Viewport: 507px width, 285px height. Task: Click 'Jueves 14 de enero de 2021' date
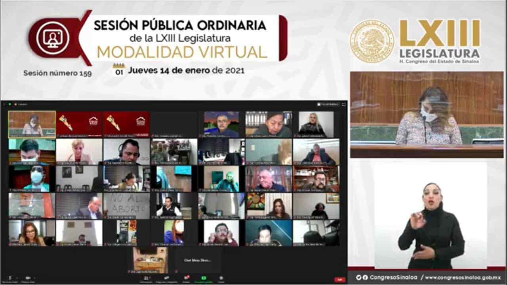click(x=186, y=71)
